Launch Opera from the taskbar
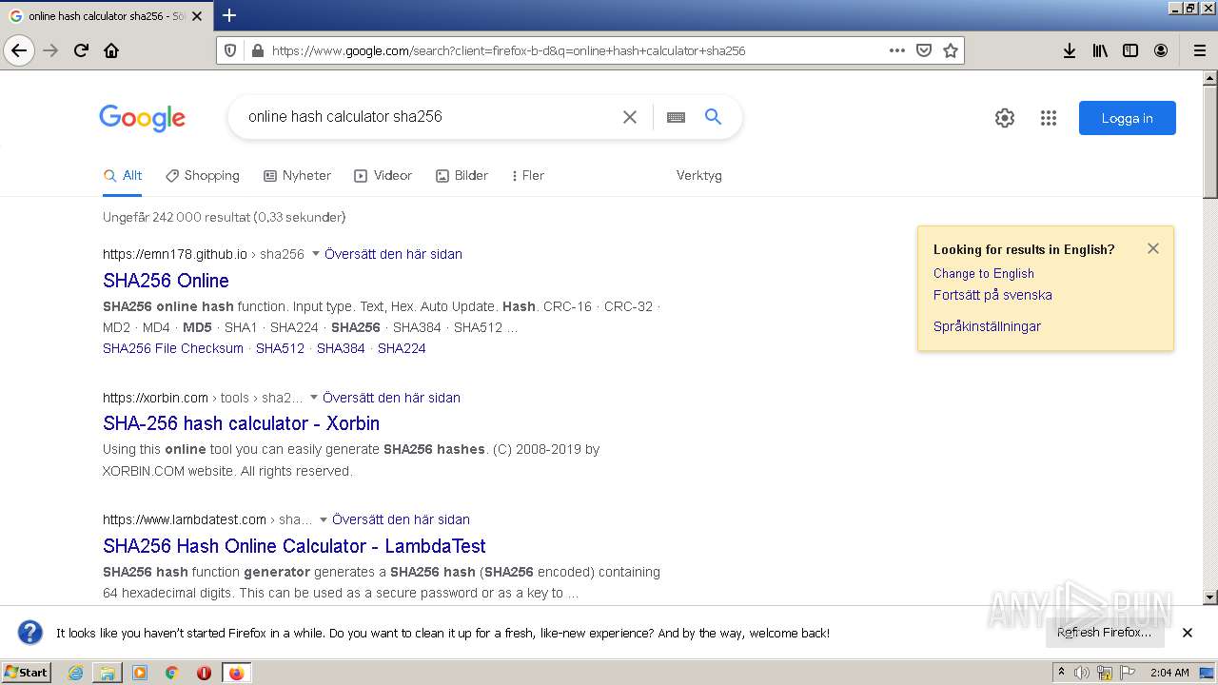This screenshot has width=1218, height=685. tap(204, 673)
